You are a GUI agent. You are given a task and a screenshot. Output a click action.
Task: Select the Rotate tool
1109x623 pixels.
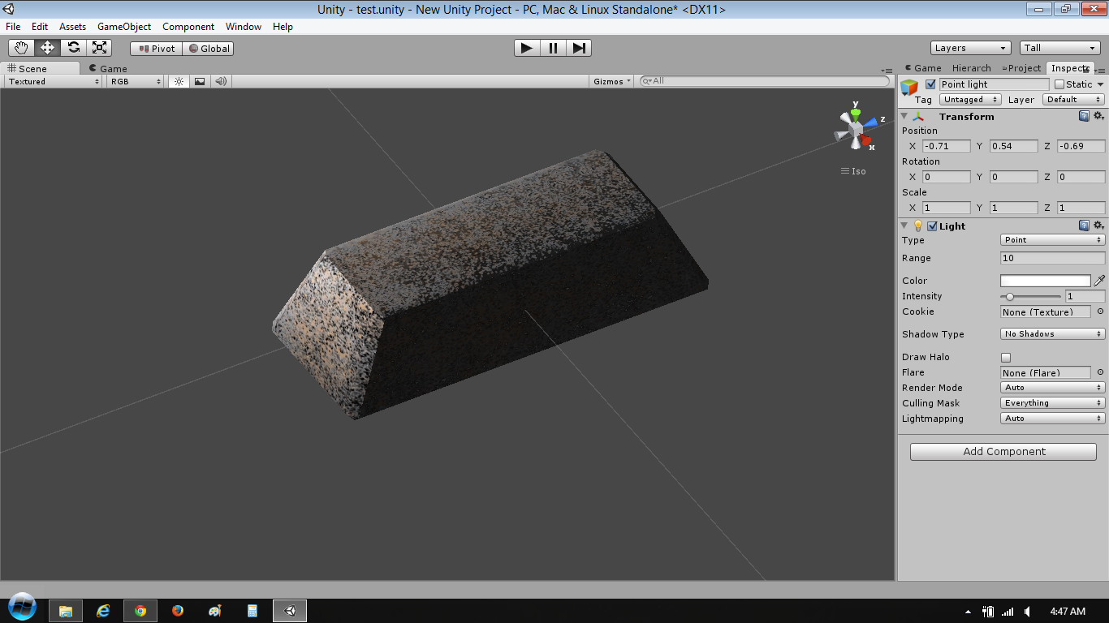73,47
